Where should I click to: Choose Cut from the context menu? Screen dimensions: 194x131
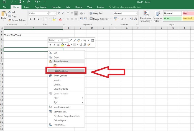point(66,53)
